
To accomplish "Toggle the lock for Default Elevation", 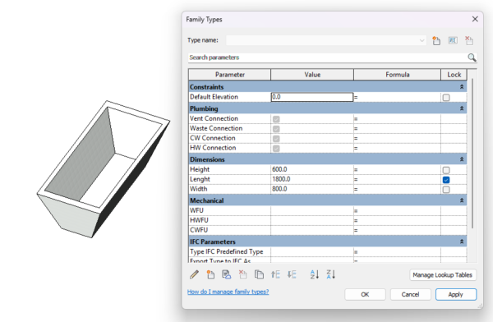I will click(x=446, y=98).
